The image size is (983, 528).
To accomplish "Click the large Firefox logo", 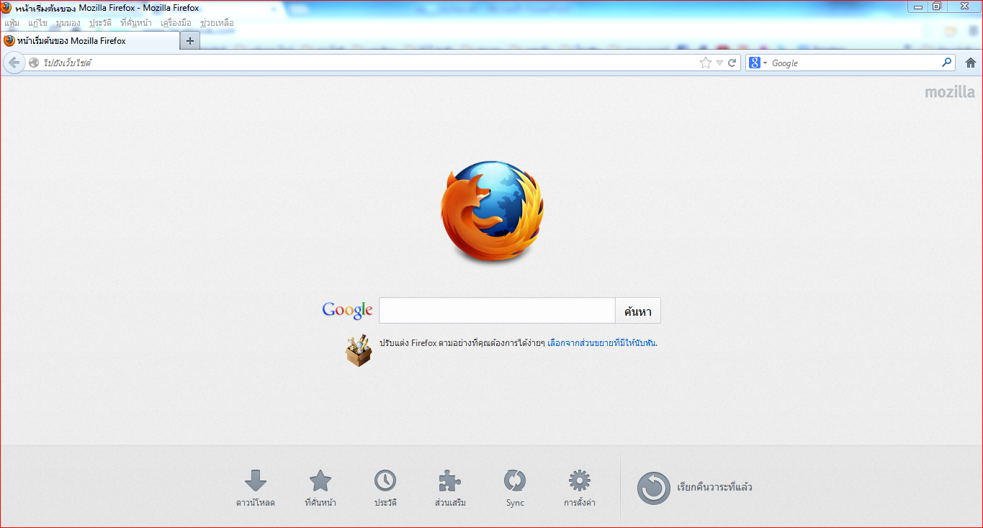I will point(492,213).
